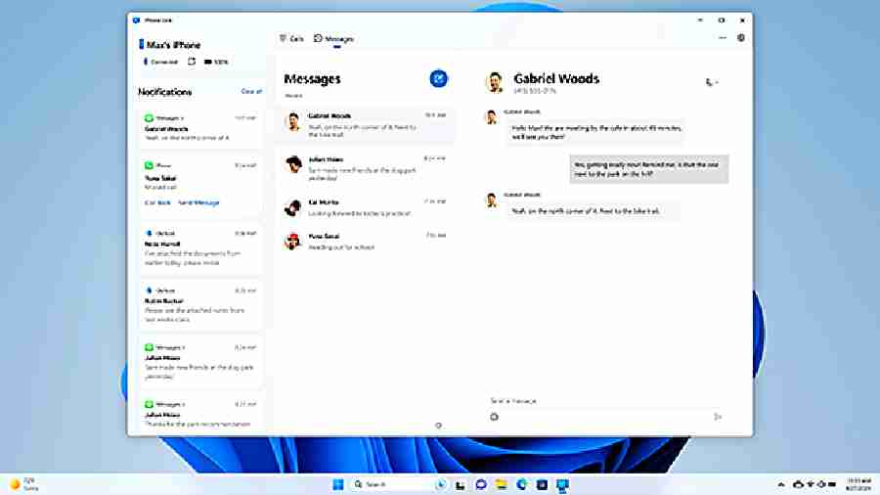This screenshot has width=880, height=495.
Task: Open Microsoft Edge from the taskbar
Action: pyautogui.click(x=521, y=484)
